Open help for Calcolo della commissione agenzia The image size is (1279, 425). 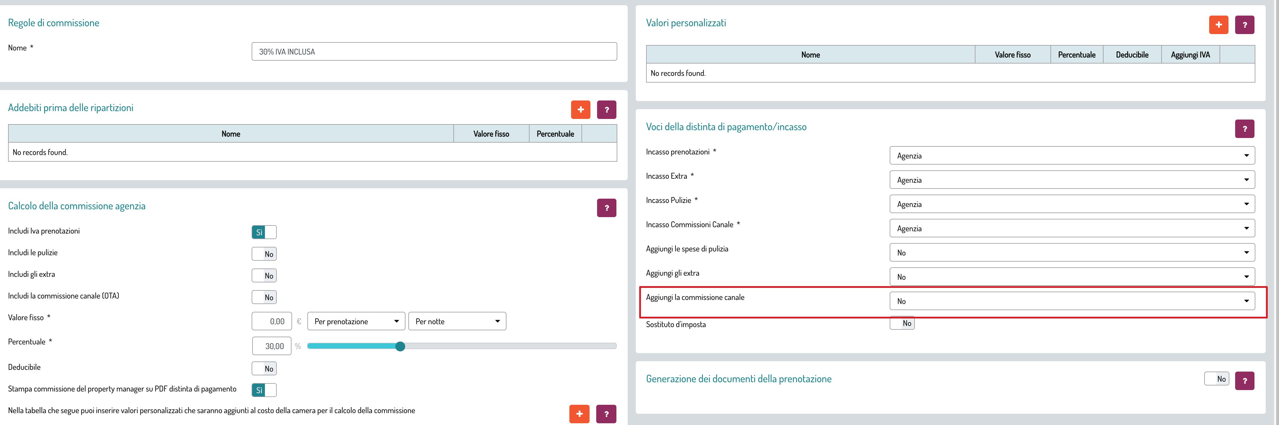pyautogui.click(x=606, y=208)
